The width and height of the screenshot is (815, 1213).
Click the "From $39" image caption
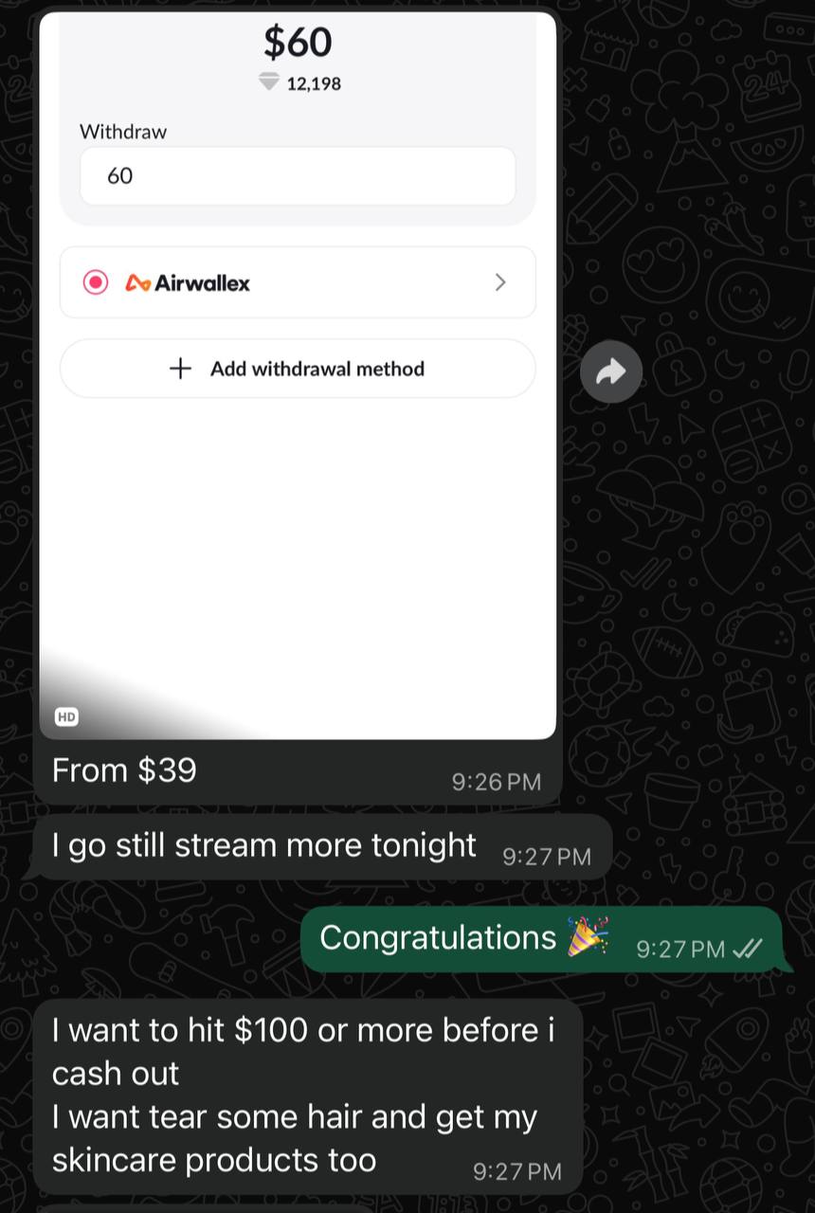124,769
